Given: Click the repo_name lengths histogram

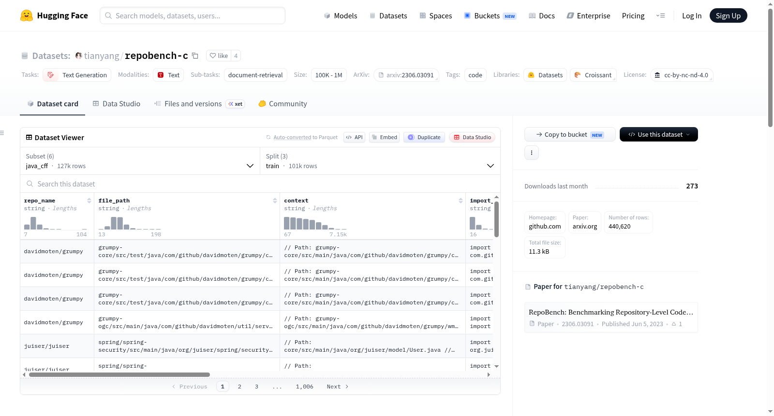Looking at the screenshot, I should click(56, 223).
